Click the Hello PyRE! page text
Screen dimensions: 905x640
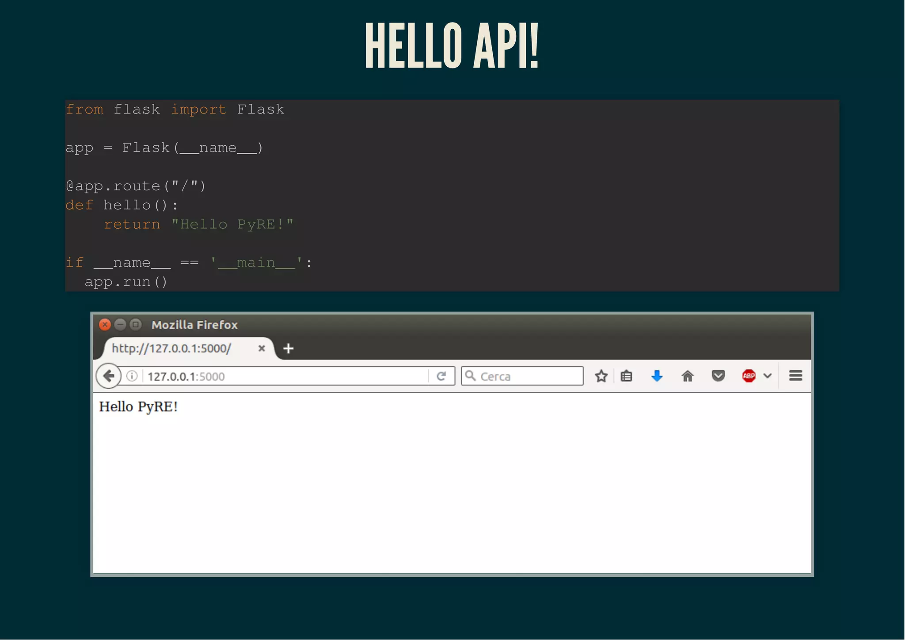pyautogui.click(x=138, y=407)
